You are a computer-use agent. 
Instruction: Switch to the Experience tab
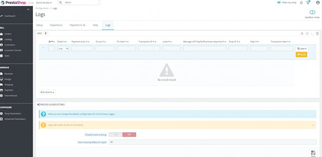(56, 25)
